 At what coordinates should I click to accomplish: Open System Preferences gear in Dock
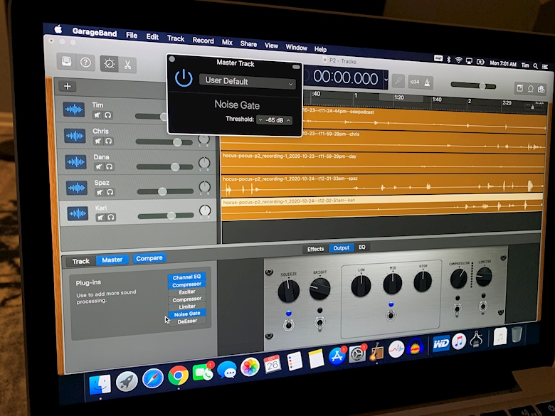[x=356, y=354]
